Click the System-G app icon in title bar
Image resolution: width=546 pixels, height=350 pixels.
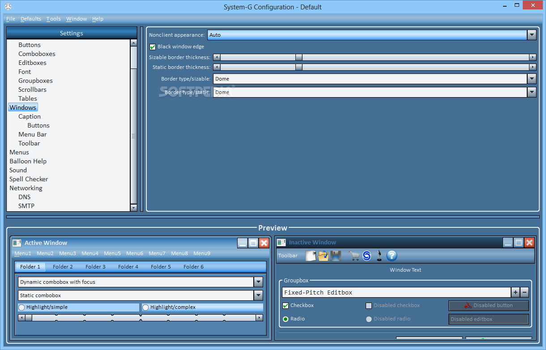pyautogui.click(x=8, y=7)
